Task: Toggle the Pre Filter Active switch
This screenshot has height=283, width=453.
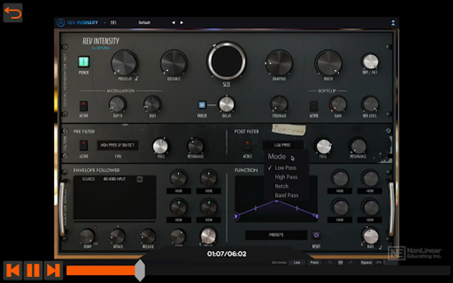Action: 83,145
